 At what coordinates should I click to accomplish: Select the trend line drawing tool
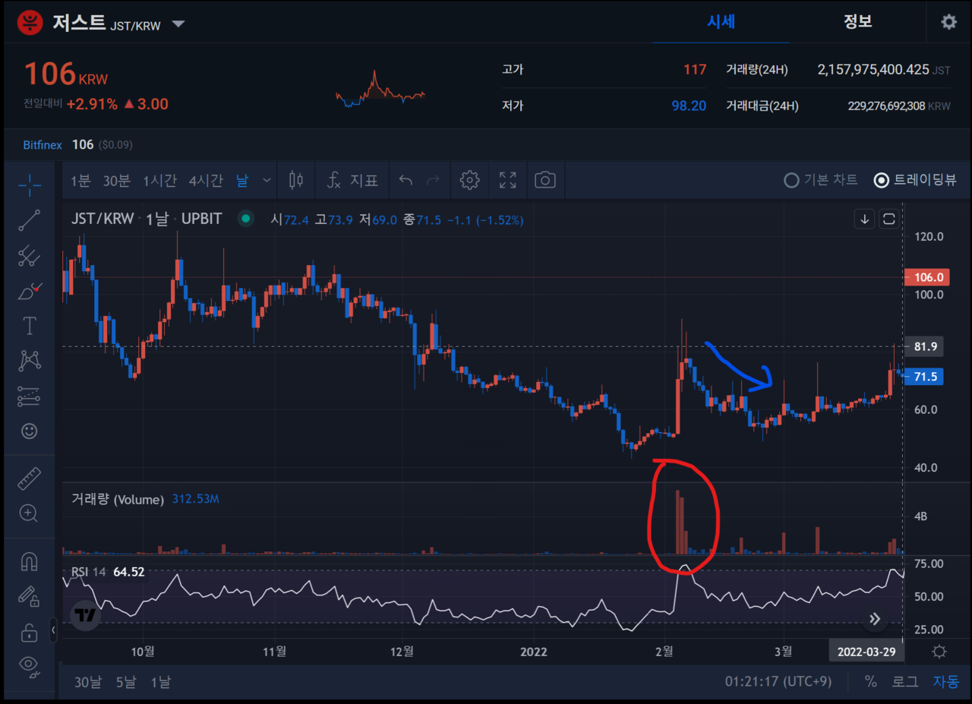point(30,220)
